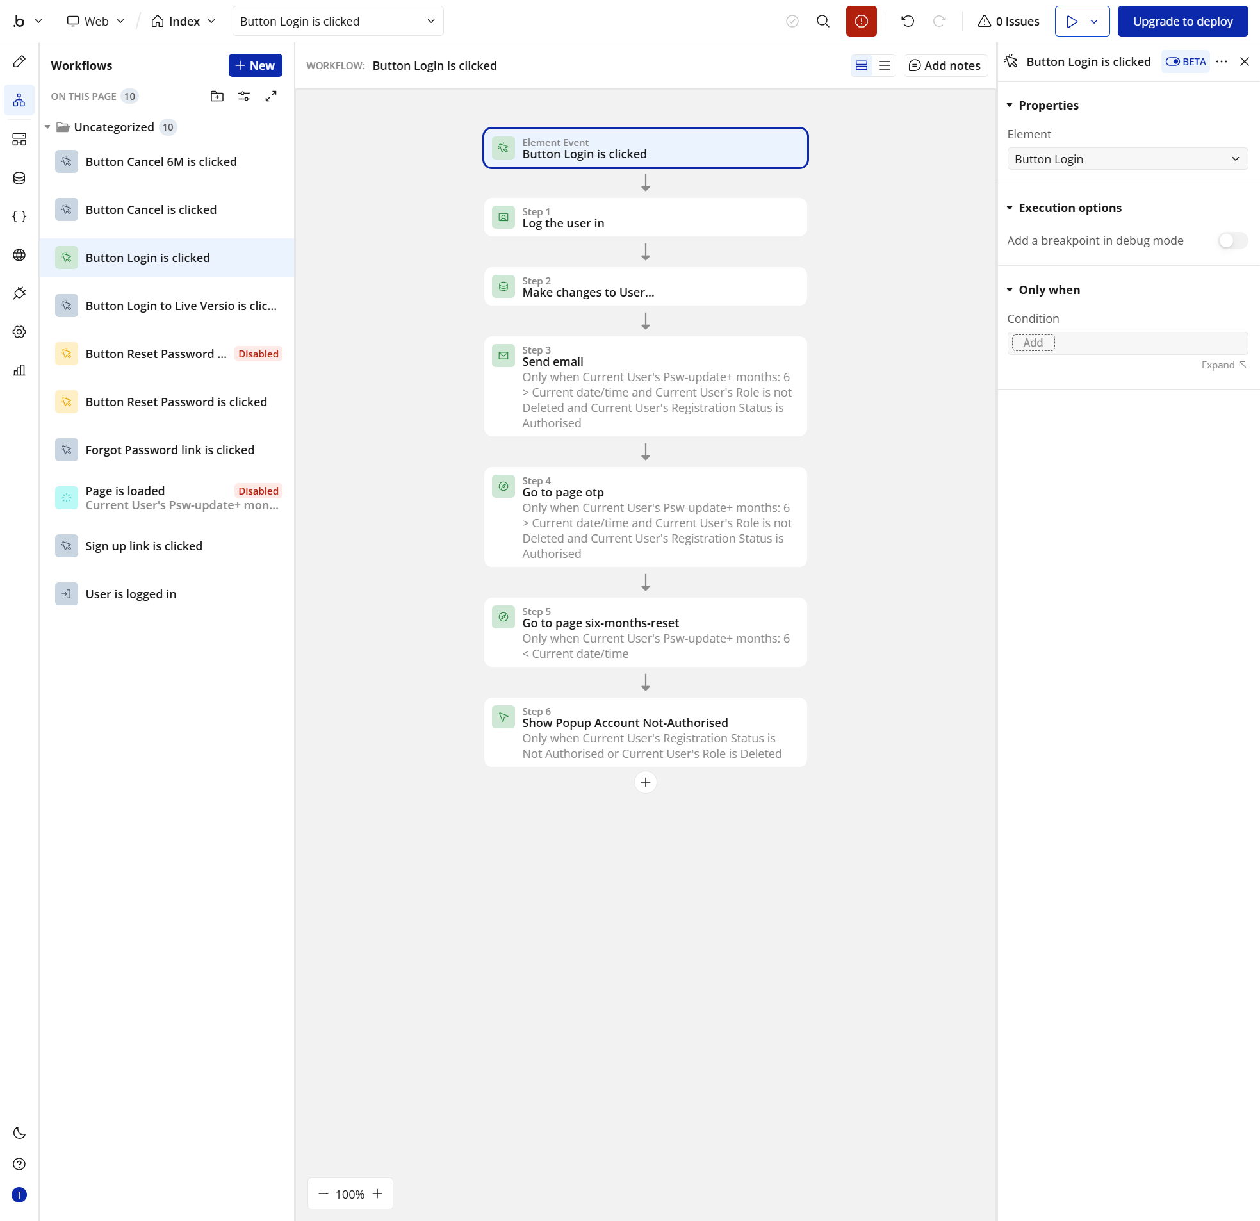Select Button Reset Password is clicked workflow
The image size is (1260, 1221).
coord(167,402)
